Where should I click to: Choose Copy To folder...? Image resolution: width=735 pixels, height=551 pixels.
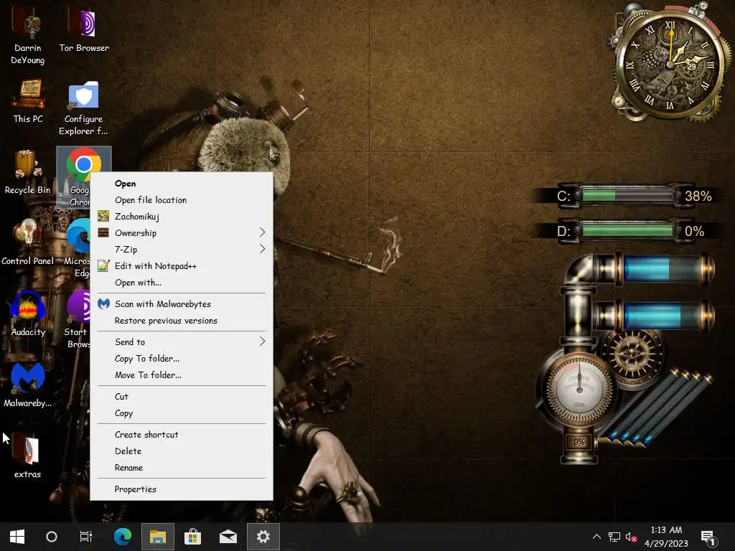182,359
